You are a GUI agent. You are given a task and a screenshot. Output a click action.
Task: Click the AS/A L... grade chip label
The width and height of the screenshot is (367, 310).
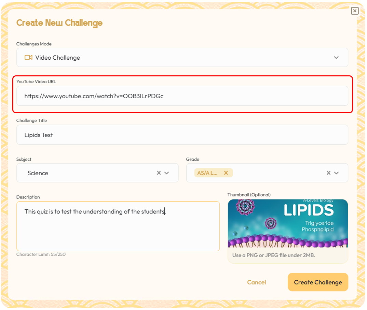point(207,173)
